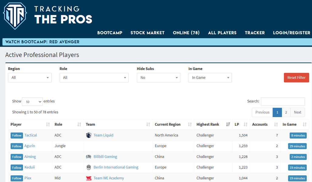Open the Team WE Academy link
Image resolution: width=312 pixels, height=182 pixels.
pyautogui.click(x=109, y=178)
